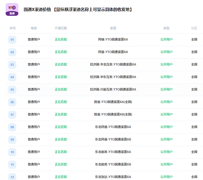Click 公开用户 type in row 08
The height and width of the screenshot is (180, 203).
166,127
